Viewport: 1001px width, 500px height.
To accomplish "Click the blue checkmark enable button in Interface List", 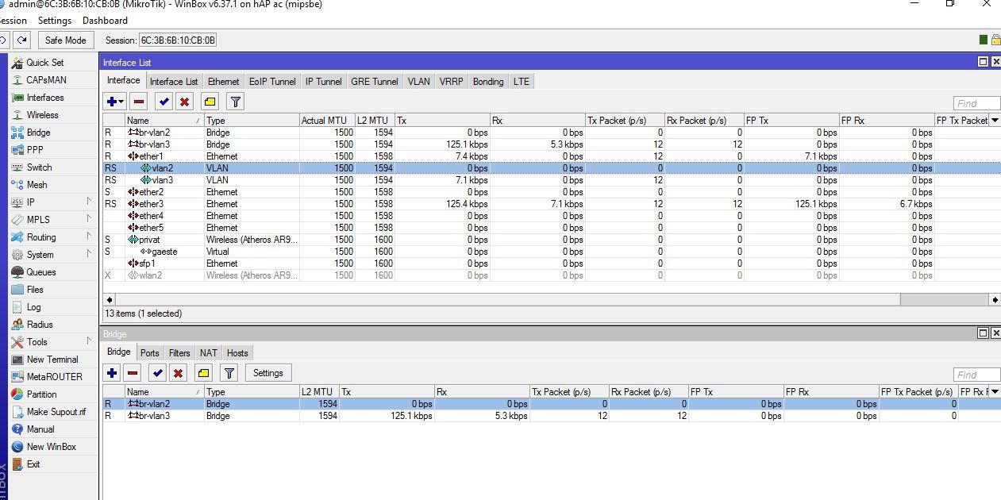I will pyautogui.click(x=164, y=102).
